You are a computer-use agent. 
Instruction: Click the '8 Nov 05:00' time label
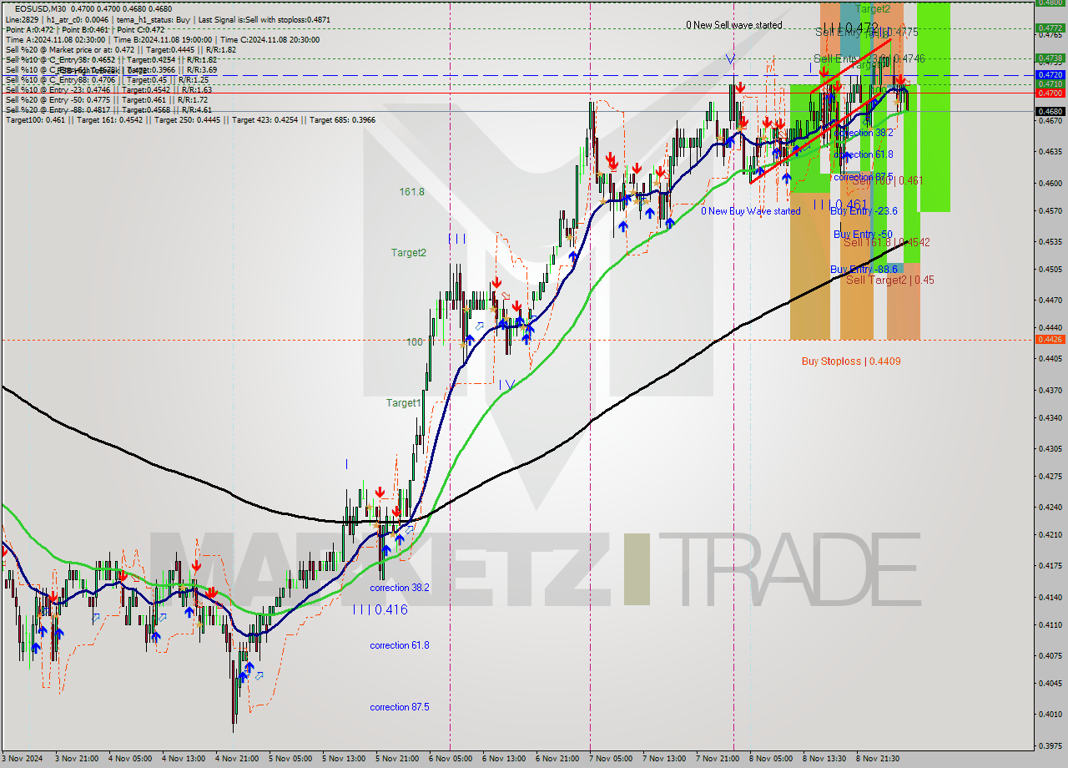tap(771, 759)
